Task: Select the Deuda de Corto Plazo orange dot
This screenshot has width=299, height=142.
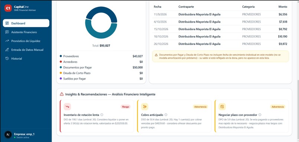Action: coord(61,73)
